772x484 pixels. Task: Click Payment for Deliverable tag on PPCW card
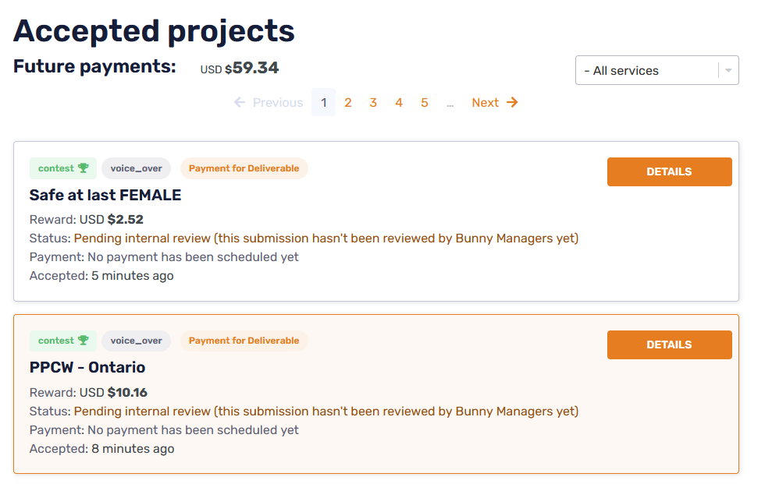tap(244, 341)
